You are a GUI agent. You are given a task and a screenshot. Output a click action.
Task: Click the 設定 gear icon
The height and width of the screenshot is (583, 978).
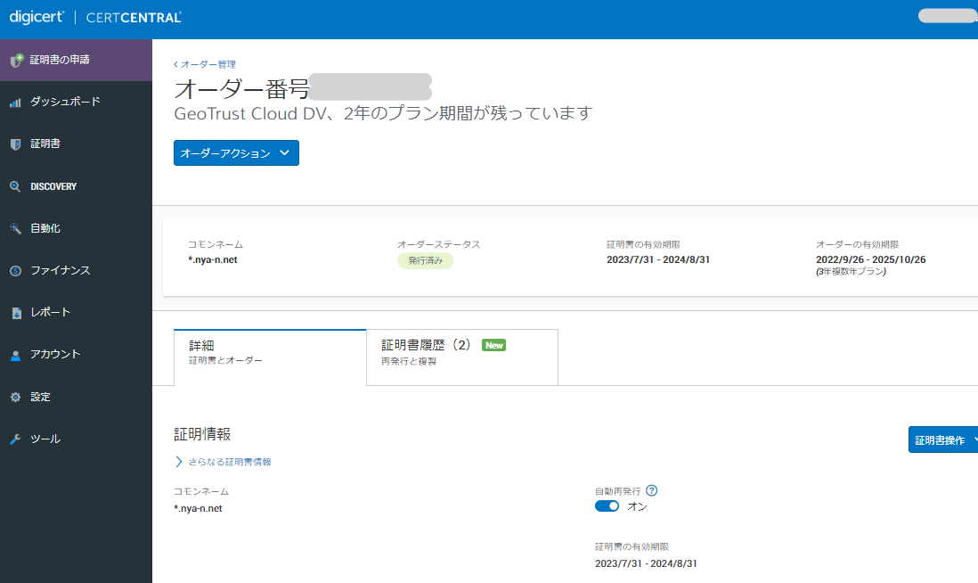16,397
